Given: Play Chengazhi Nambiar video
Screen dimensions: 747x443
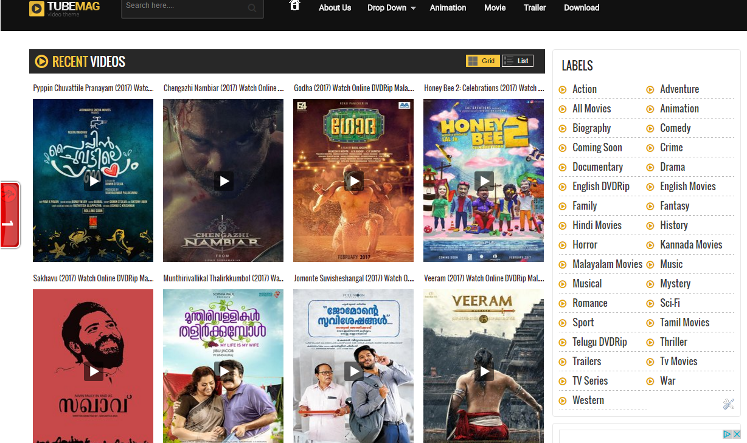Looking at the screenshot, I should tap(224, 181).
